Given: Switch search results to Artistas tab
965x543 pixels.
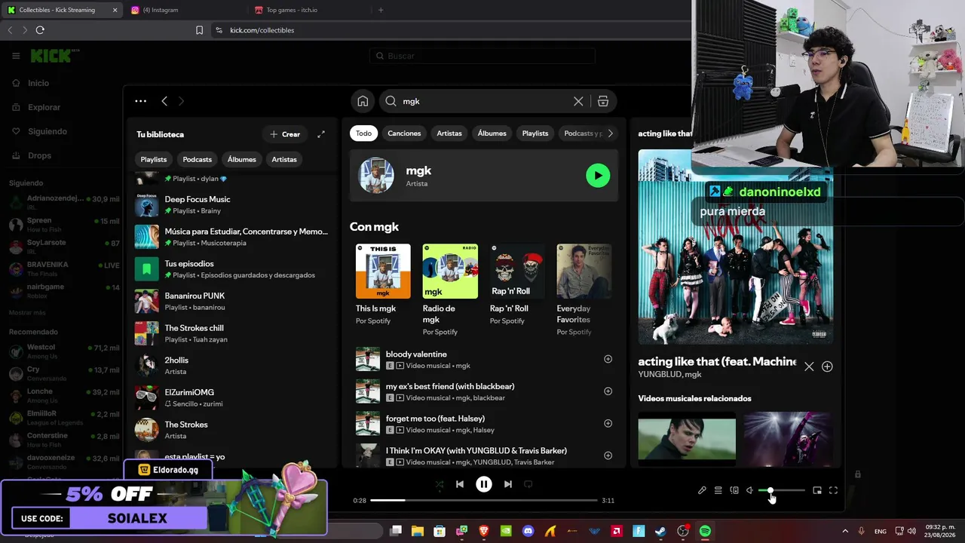Looking at the screenshot, I should click(449, 133).
